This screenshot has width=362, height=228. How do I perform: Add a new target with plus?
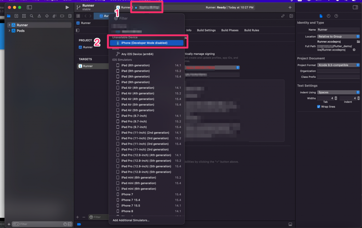coord(77,217)
